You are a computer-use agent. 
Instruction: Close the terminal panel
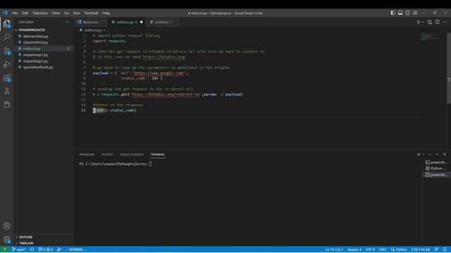pyautogui.click(x=445, y=155)
